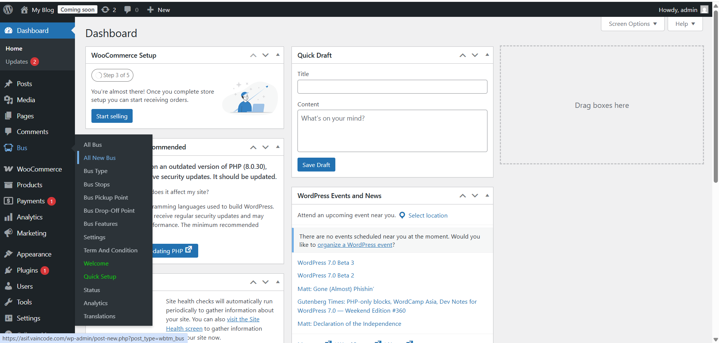Click the Quick Draft Title input field
This screenshot has height=343, width=719.
click(x=392, y=87)
